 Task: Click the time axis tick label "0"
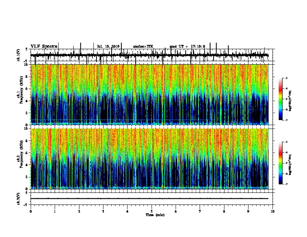(31, 211)
